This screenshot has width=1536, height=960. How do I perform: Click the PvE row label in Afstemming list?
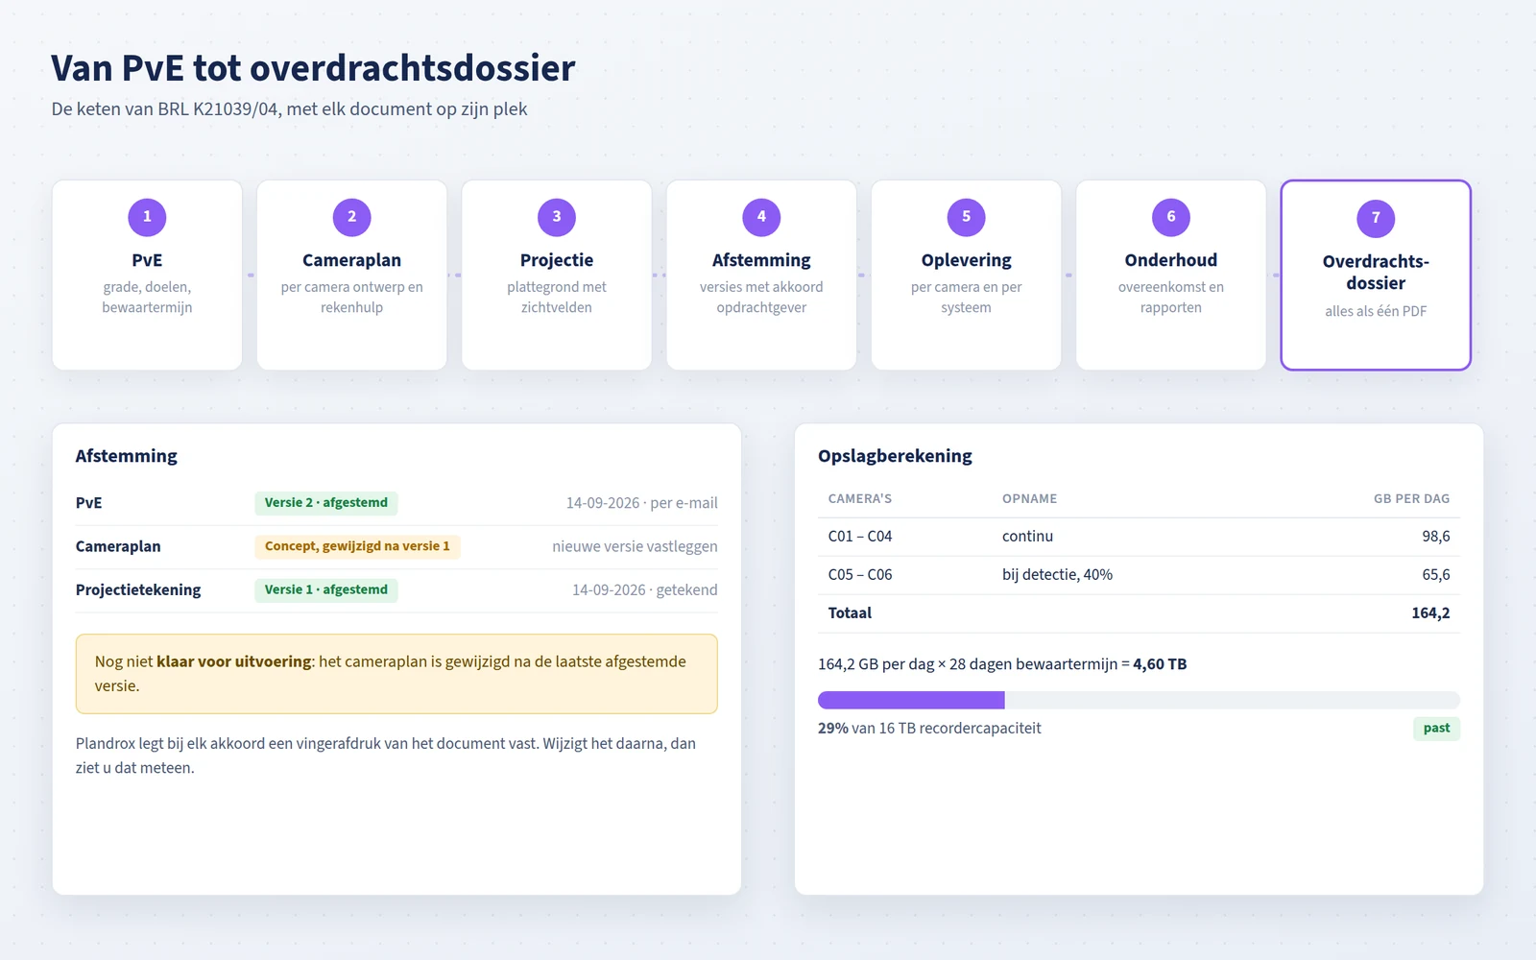[88, 503]
